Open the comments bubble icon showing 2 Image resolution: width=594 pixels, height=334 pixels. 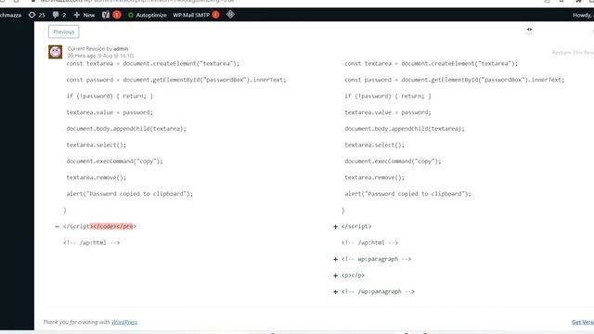[x=59, y=15]
